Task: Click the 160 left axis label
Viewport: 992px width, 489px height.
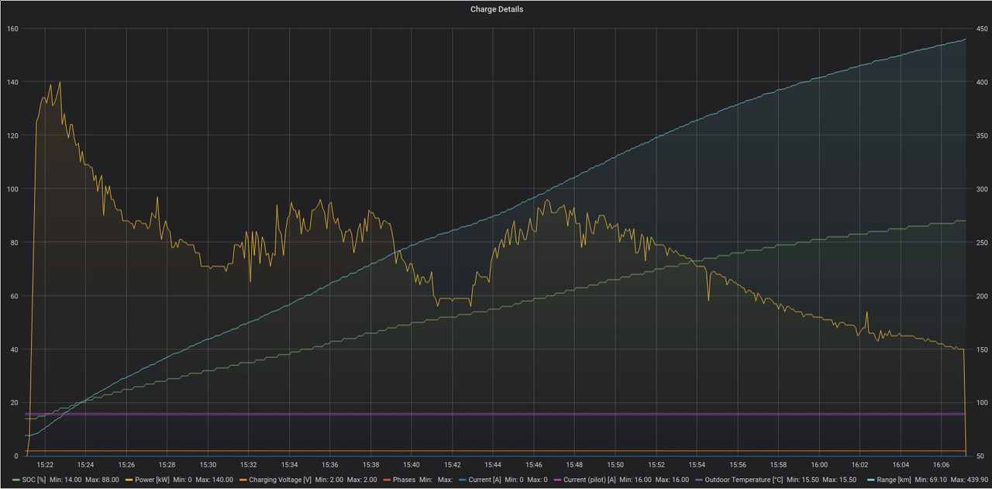Action: 12,29
